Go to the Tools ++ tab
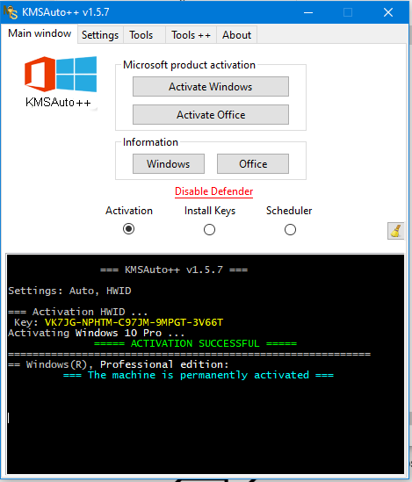Image resolution: width=412 pixels, height=482 pixels. 191,35
